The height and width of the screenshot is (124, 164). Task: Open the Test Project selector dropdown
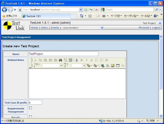(160, 23)
